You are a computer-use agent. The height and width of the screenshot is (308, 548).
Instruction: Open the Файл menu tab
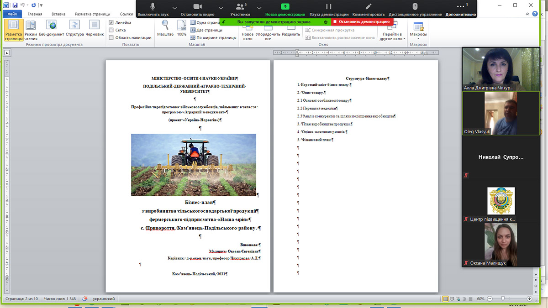12,14
